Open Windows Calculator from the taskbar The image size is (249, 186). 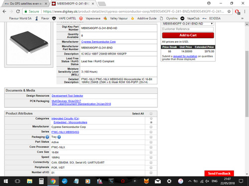point(41,181)
